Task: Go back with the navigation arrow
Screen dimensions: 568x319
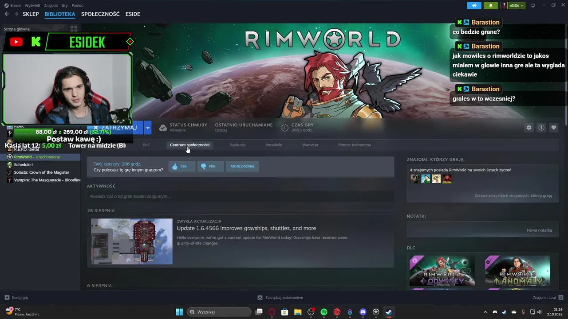Action: click(x=7, y=14)
